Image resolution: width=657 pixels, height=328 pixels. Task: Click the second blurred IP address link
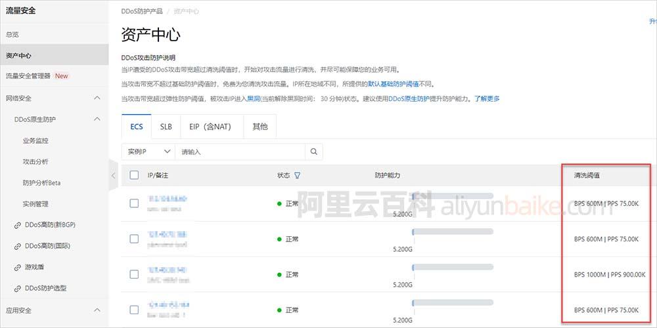tap(167, 234)
